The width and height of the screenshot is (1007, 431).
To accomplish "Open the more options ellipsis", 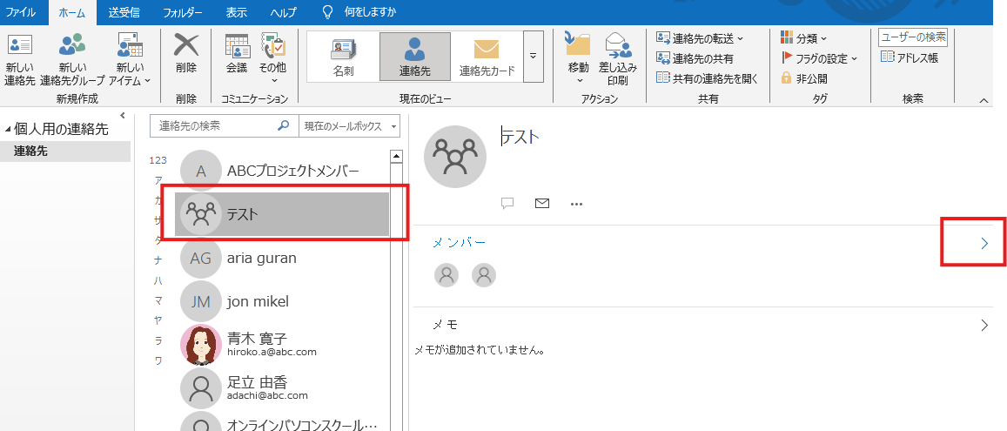I will pos(577,205).
